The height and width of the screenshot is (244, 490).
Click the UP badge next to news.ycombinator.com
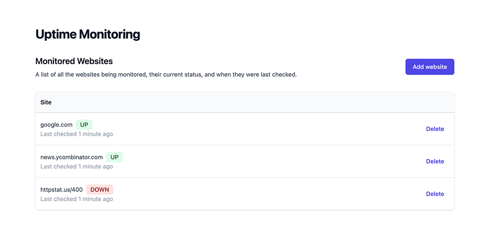[114, 157]
